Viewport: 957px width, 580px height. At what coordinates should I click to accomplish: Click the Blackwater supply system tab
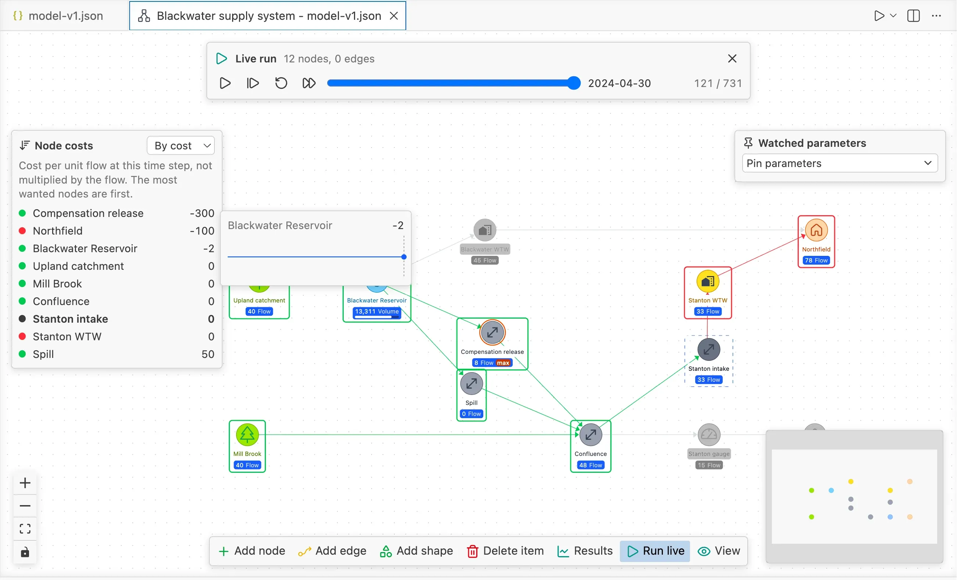[x=268, y=16]
